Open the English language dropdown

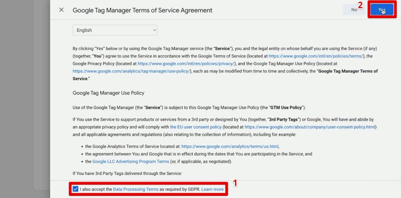115,30
